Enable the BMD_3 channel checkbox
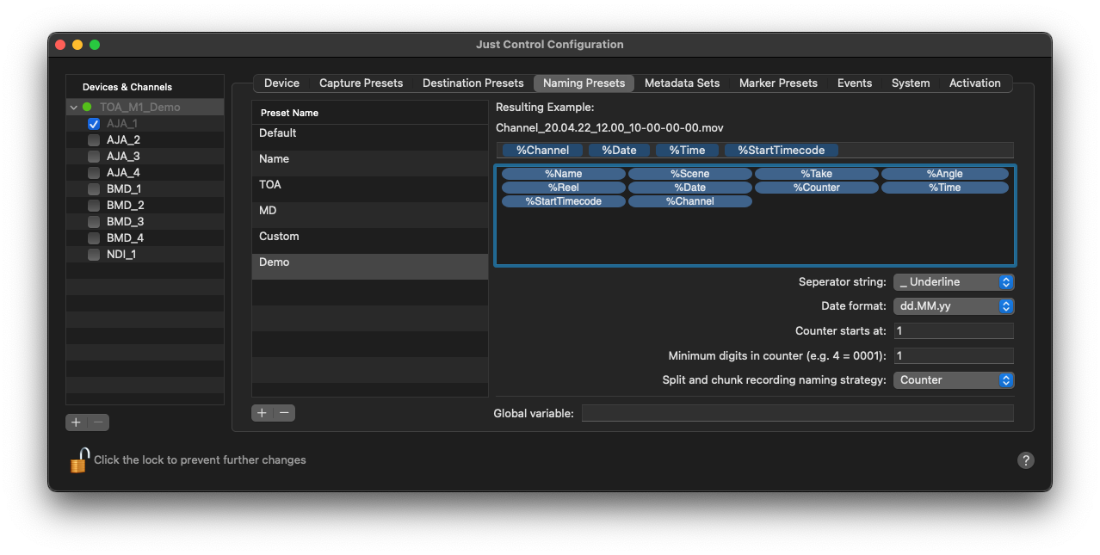The image size is (1100, 555). click(94, 222)
